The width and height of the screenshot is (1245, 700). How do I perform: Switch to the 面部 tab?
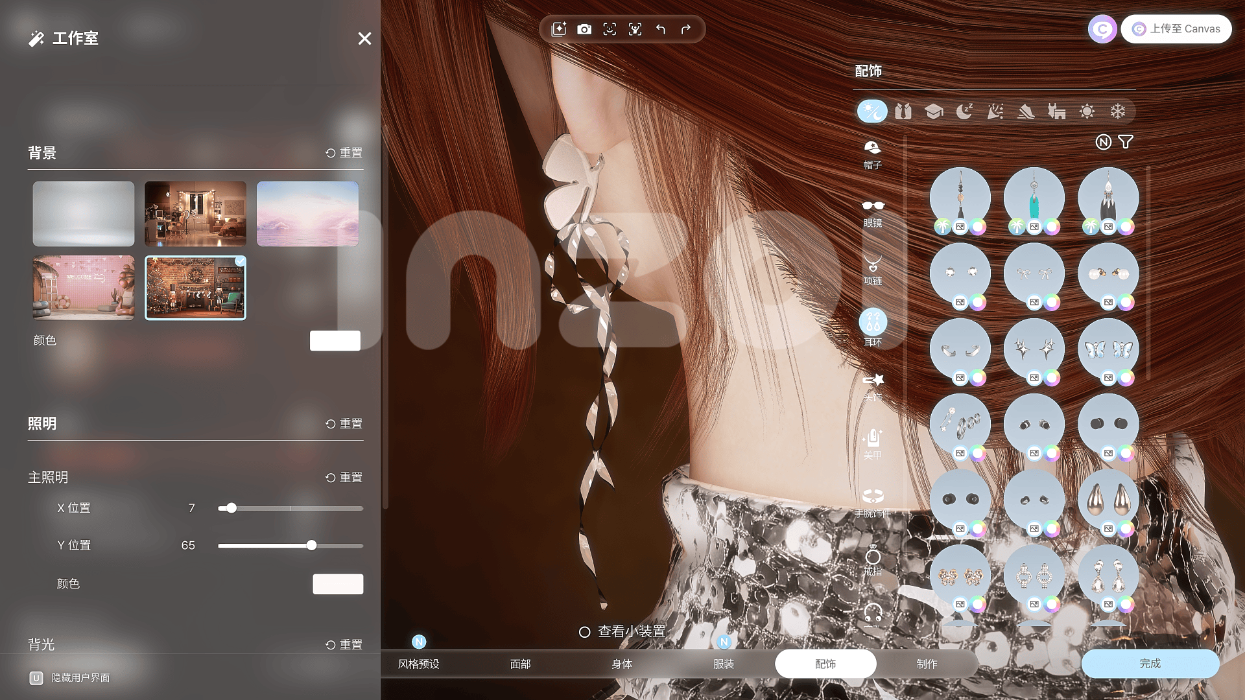click(520, 664)
